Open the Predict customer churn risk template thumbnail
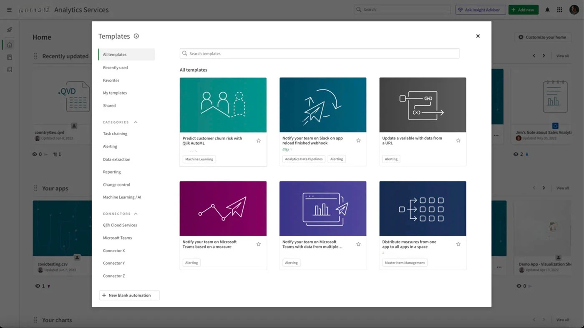584x328 pixels. tap(223, 105)
